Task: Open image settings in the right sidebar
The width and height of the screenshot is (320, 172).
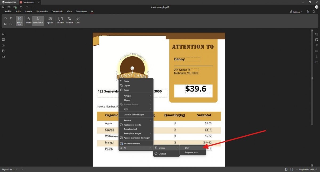Action: [317, 40]
